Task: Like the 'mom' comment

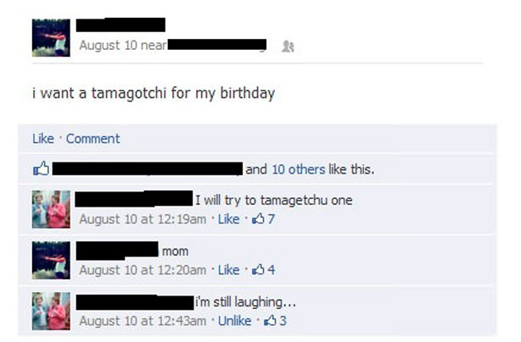Action: pyautogui.click(x=228, y=270)
